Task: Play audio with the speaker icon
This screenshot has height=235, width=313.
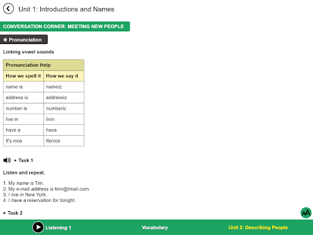Action: click(x=7, y=160)
